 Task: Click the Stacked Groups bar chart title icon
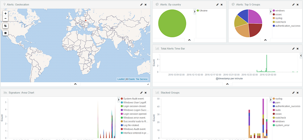coord(157,93)
